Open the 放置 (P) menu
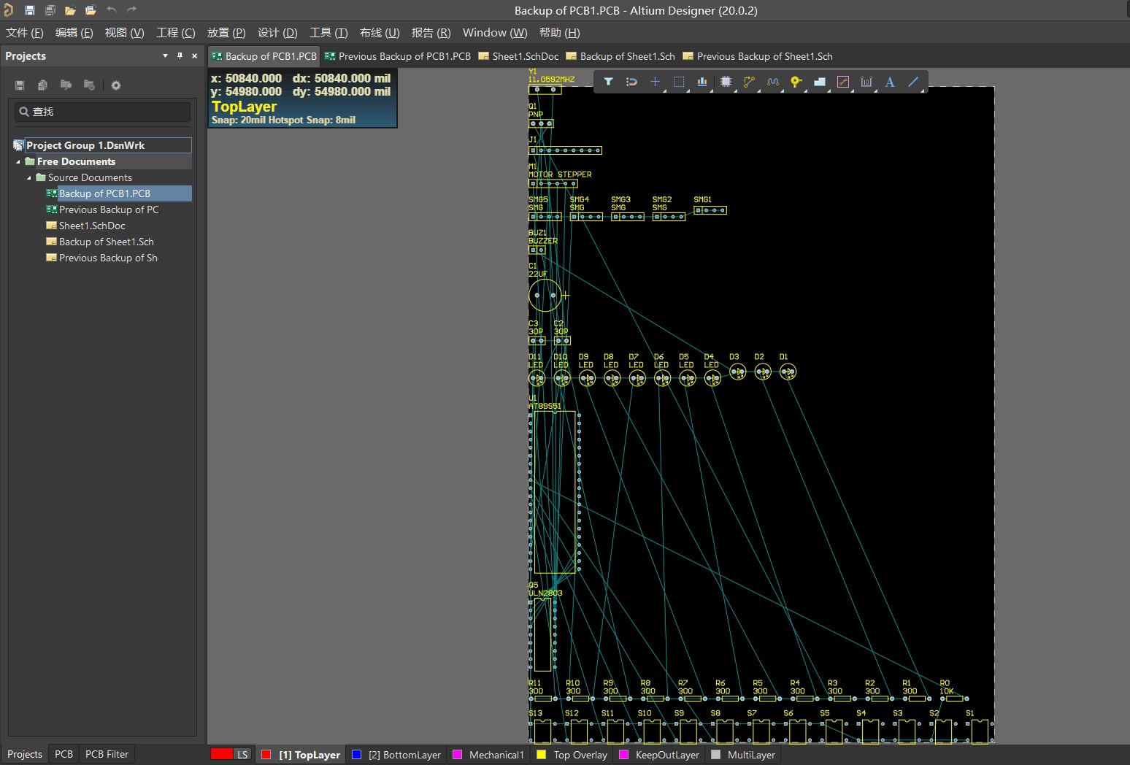The height and width of the screenshot is (765, 1130). point(226,33)
